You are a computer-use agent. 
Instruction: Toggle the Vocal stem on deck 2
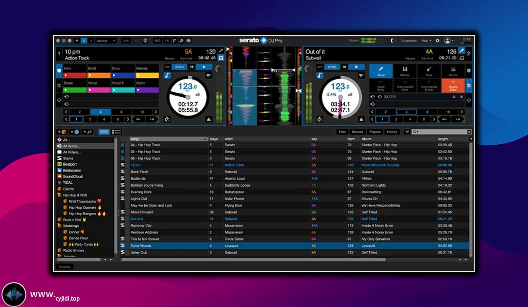tap(381, 71)
